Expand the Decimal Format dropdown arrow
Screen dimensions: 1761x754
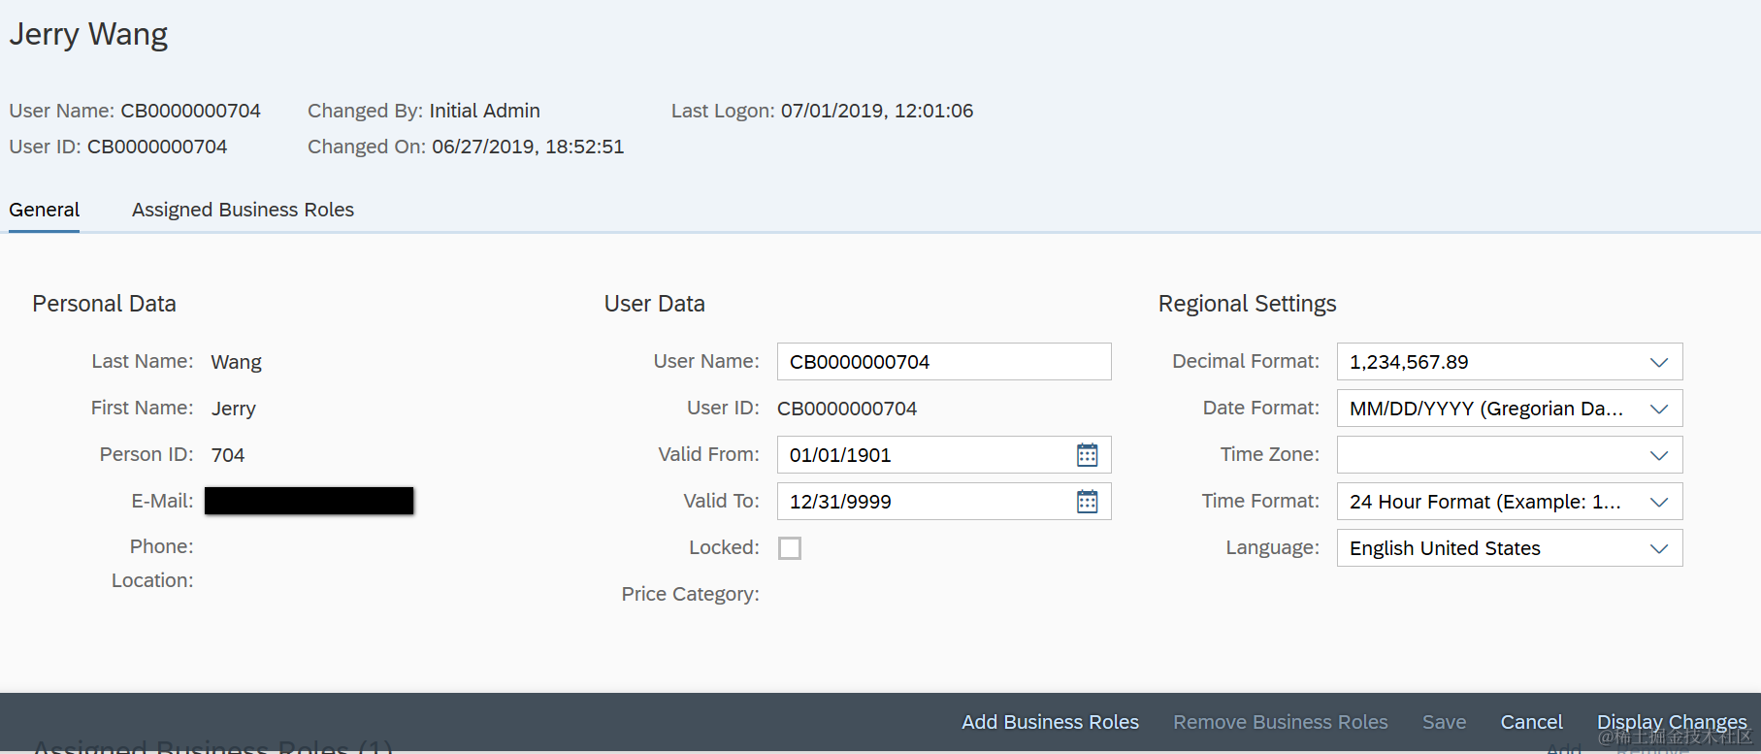pyautogui.click(x=1659, y=362)
